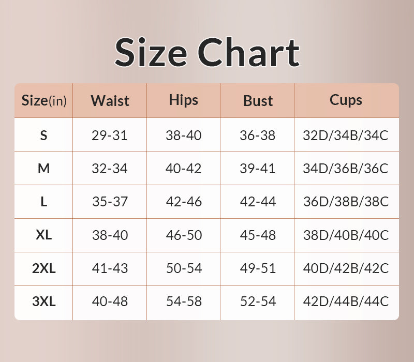Click the Cups column header
The image size is (414, 362).
(346, 100)
